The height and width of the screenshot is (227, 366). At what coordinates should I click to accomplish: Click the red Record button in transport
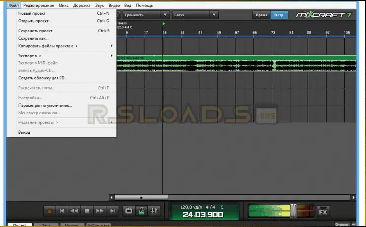(50, 211)
